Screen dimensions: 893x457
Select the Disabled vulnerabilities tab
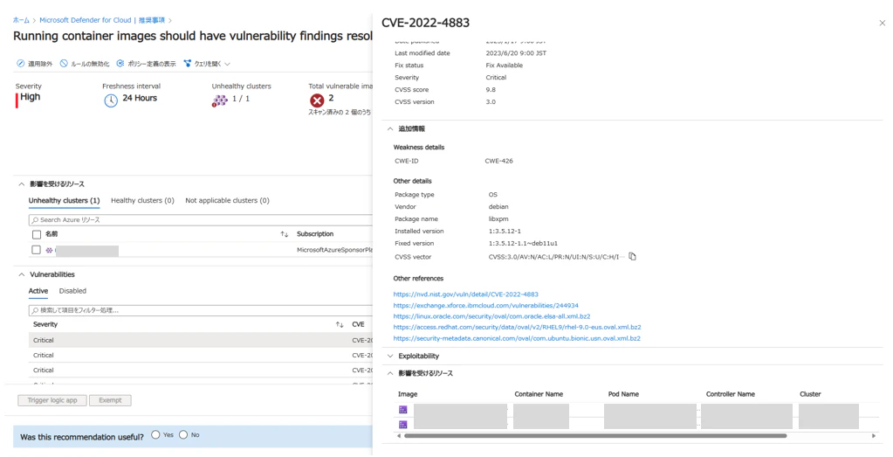(73, 291)
